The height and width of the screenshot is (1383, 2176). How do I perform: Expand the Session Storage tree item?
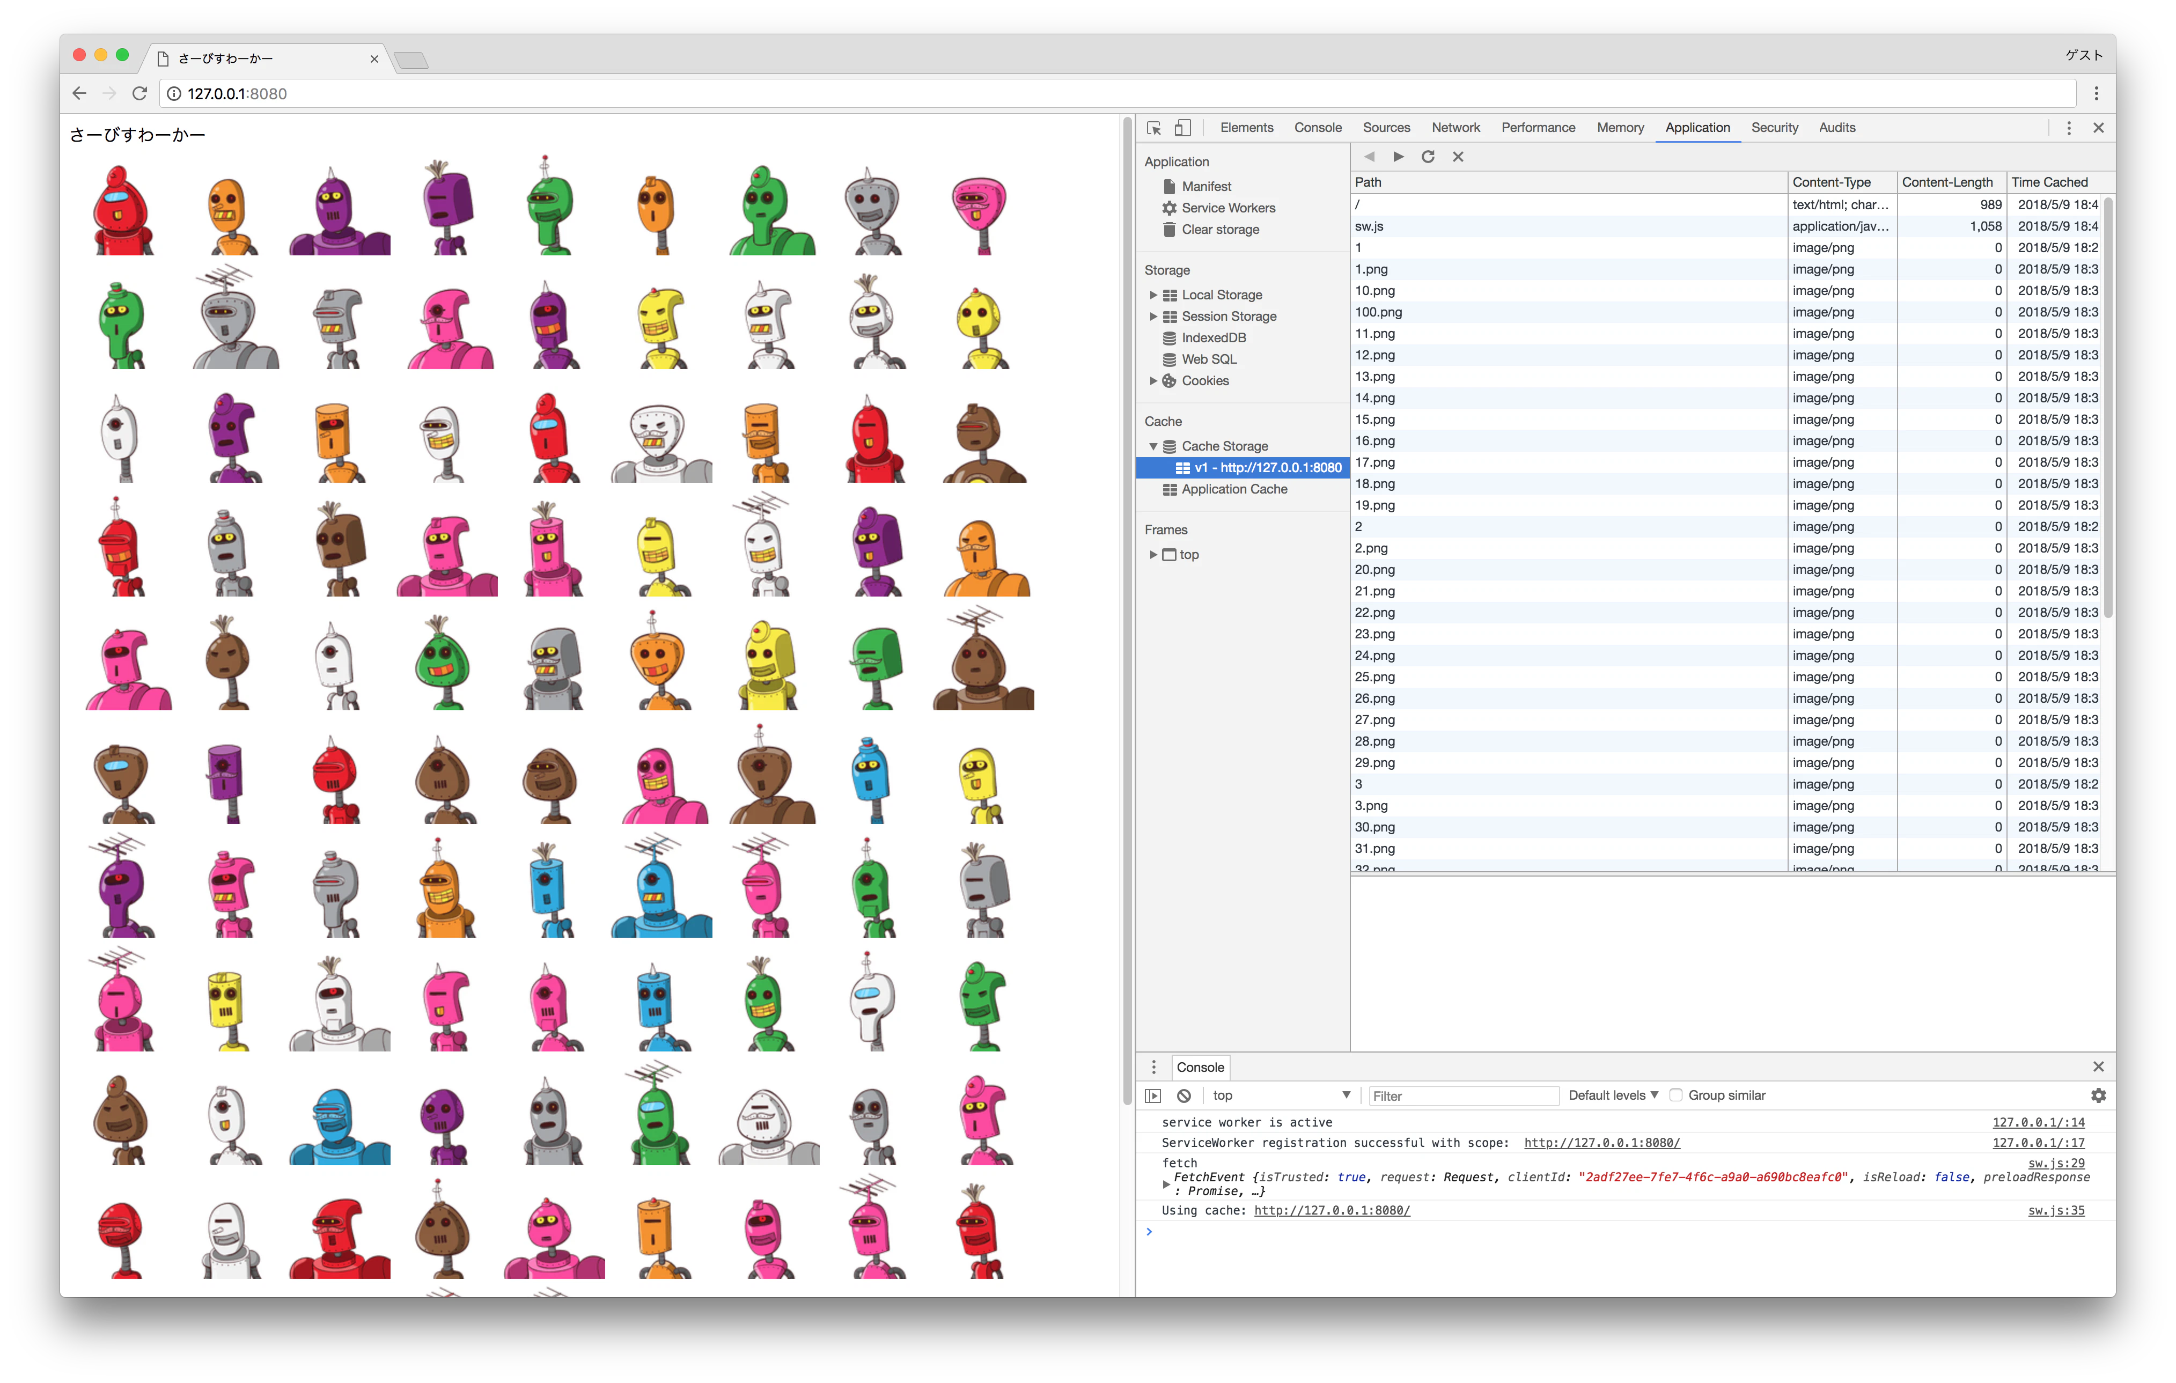click(1153, 316)
